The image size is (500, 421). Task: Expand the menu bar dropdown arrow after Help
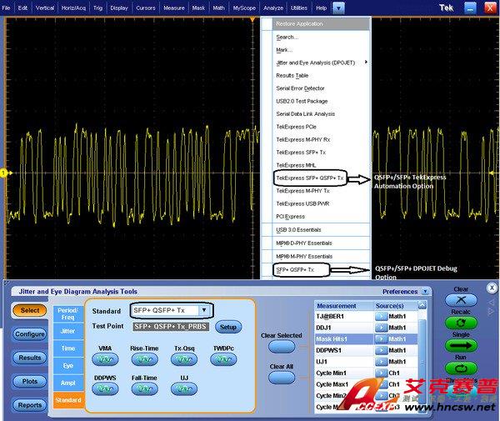pyautogui.click(x=337, y=8)
